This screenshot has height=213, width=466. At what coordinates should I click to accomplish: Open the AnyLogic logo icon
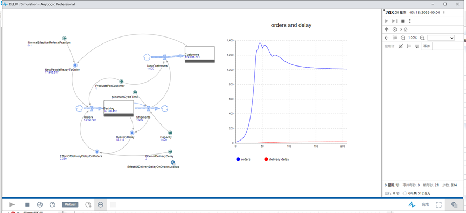(412, 204)
